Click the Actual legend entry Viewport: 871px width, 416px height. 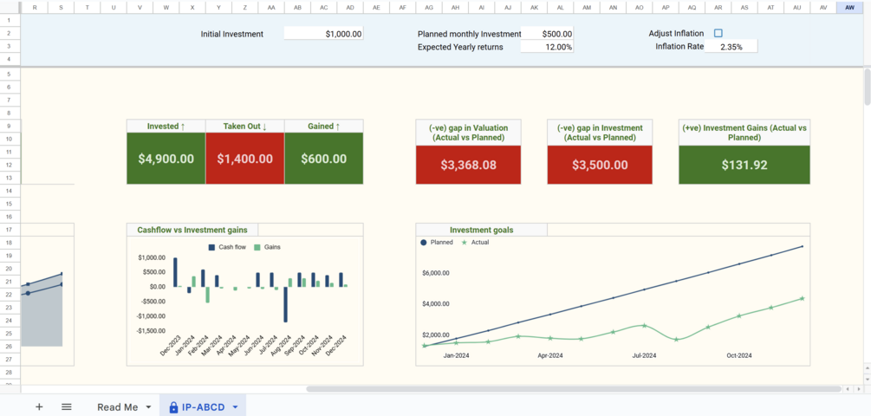point(476,242)
